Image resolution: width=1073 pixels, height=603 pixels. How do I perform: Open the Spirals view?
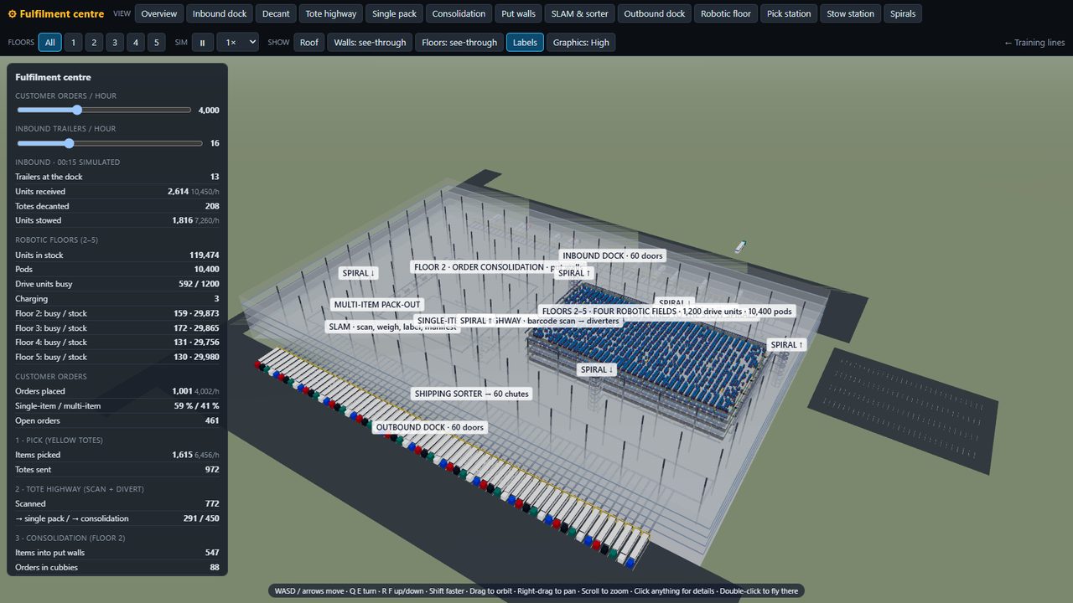click(903, 13)
